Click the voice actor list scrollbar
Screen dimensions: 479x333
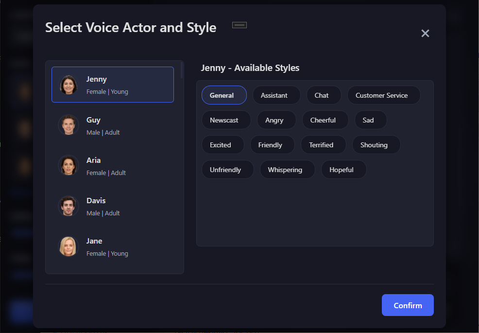click(182, 70)
